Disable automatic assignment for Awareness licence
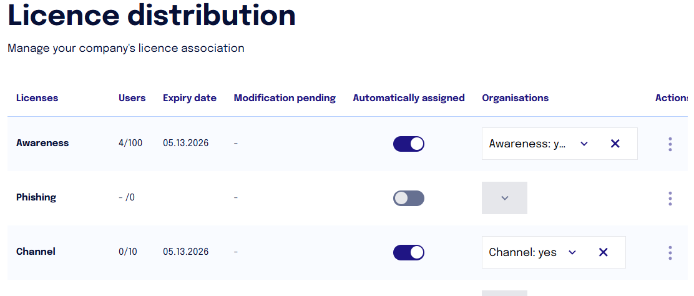This screenshot has height=296, width=694. coord(409,144)
